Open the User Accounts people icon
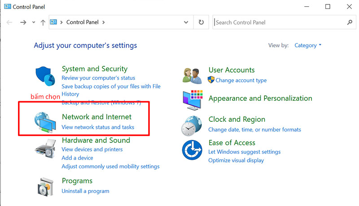Image resolution: width=359 pixels, height=206 pixels. coord(192,76)
